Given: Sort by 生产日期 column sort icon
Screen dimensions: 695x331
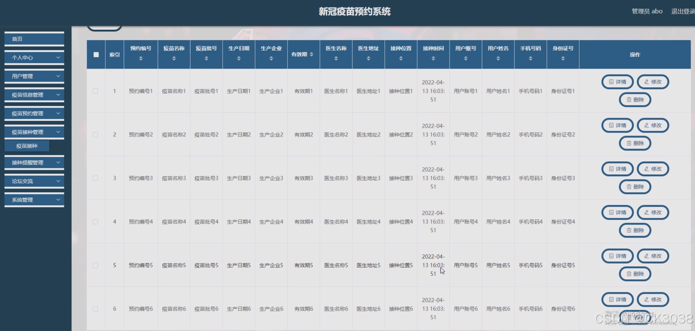Looking at the screenshot, I should (x=239, y=59).
